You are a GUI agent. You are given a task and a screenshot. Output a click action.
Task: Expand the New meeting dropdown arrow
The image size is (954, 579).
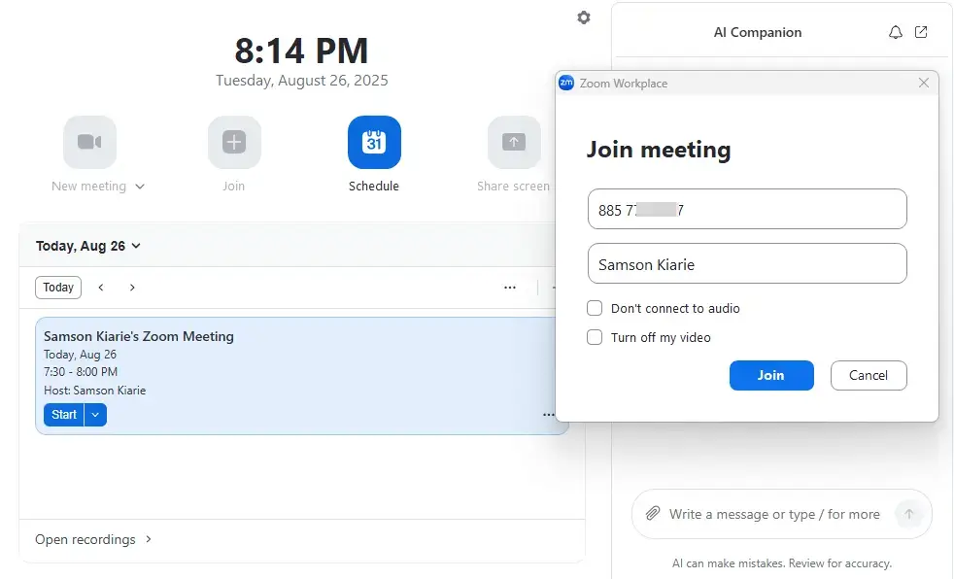tap(140, 187)
